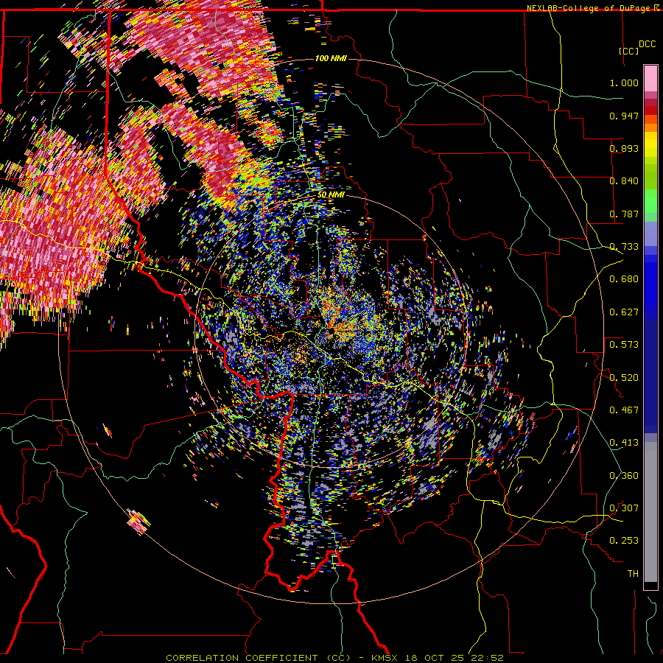Select the 0.947 legend value
663x663 pixels.
tap(624, 116)
